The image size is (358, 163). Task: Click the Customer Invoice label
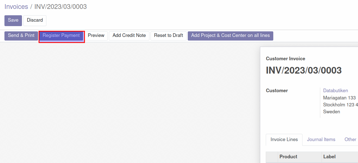[286, 59]
